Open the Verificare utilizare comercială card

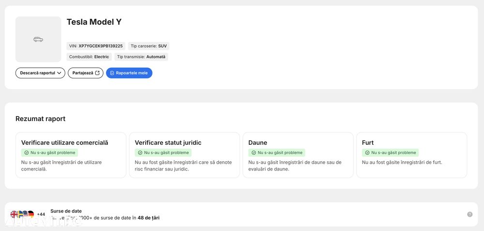coord(71,155)
